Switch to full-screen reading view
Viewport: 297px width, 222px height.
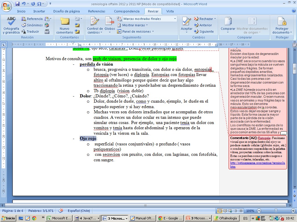225,211
